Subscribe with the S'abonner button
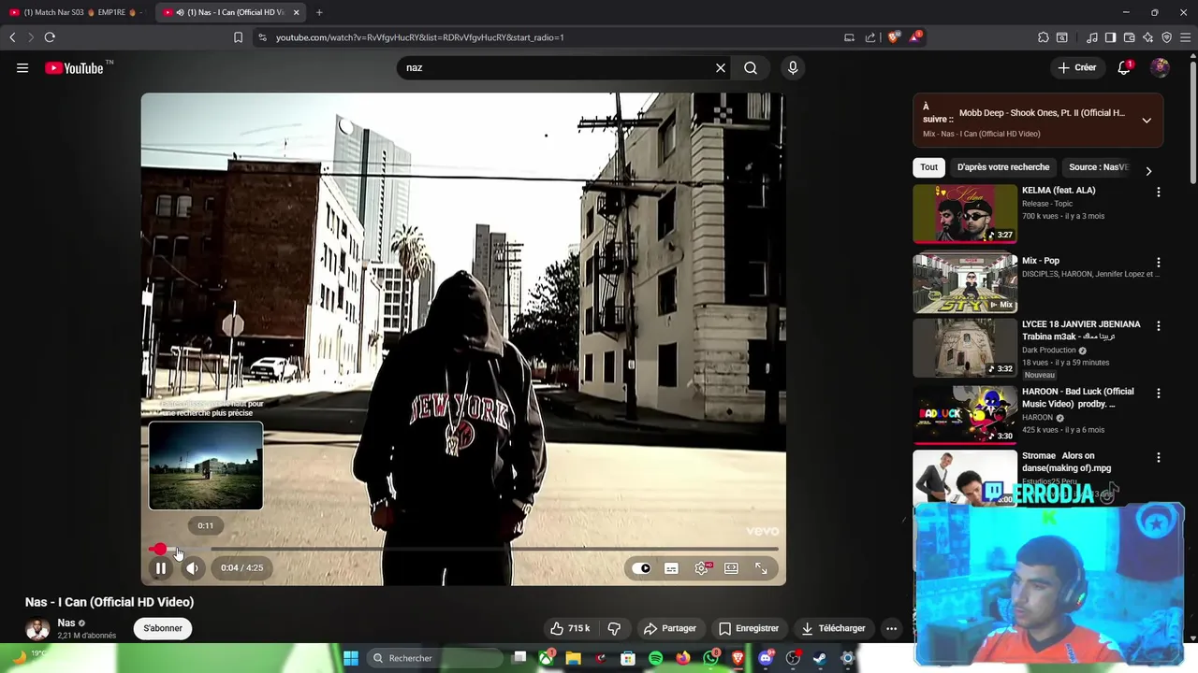The image size is (1198, 673). tap(163, 629)
